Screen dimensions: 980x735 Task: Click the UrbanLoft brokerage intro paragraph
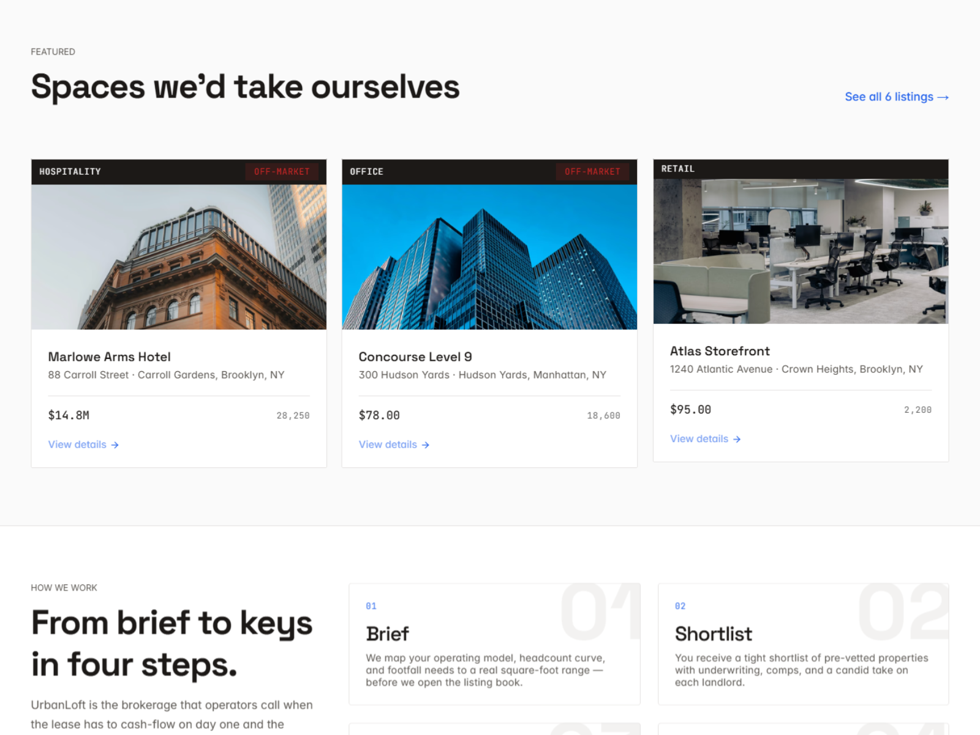pyautogui.click(x=171, y=715)
